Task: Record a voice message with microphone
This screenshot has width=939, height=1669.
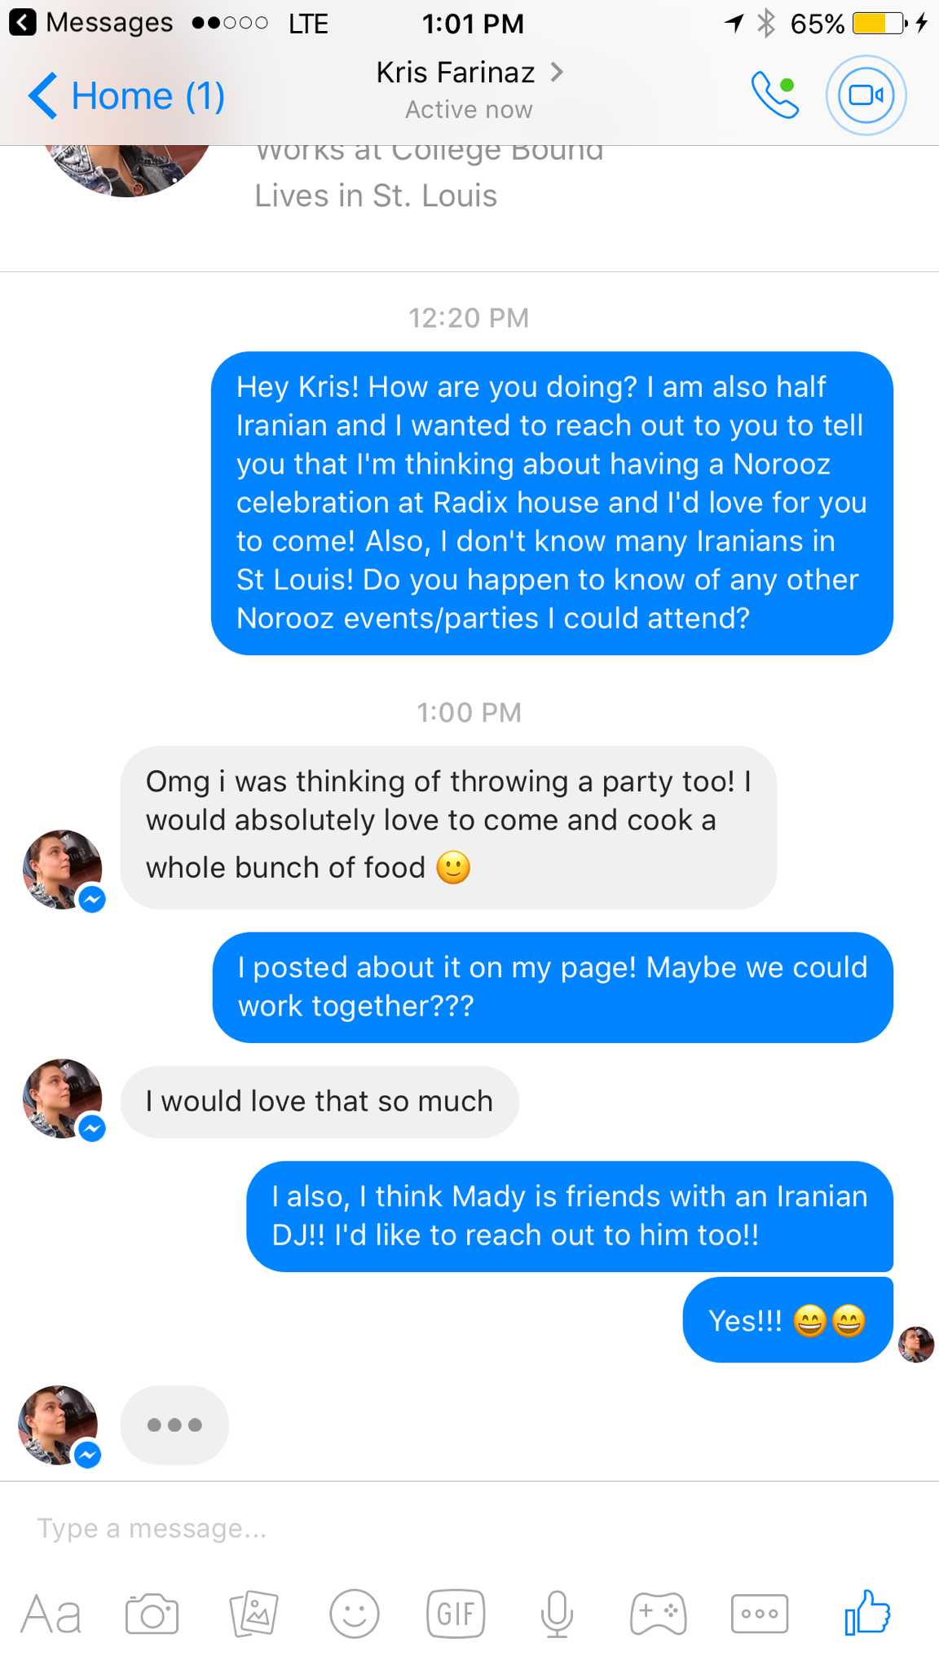Action: (x=557, y=1614)
